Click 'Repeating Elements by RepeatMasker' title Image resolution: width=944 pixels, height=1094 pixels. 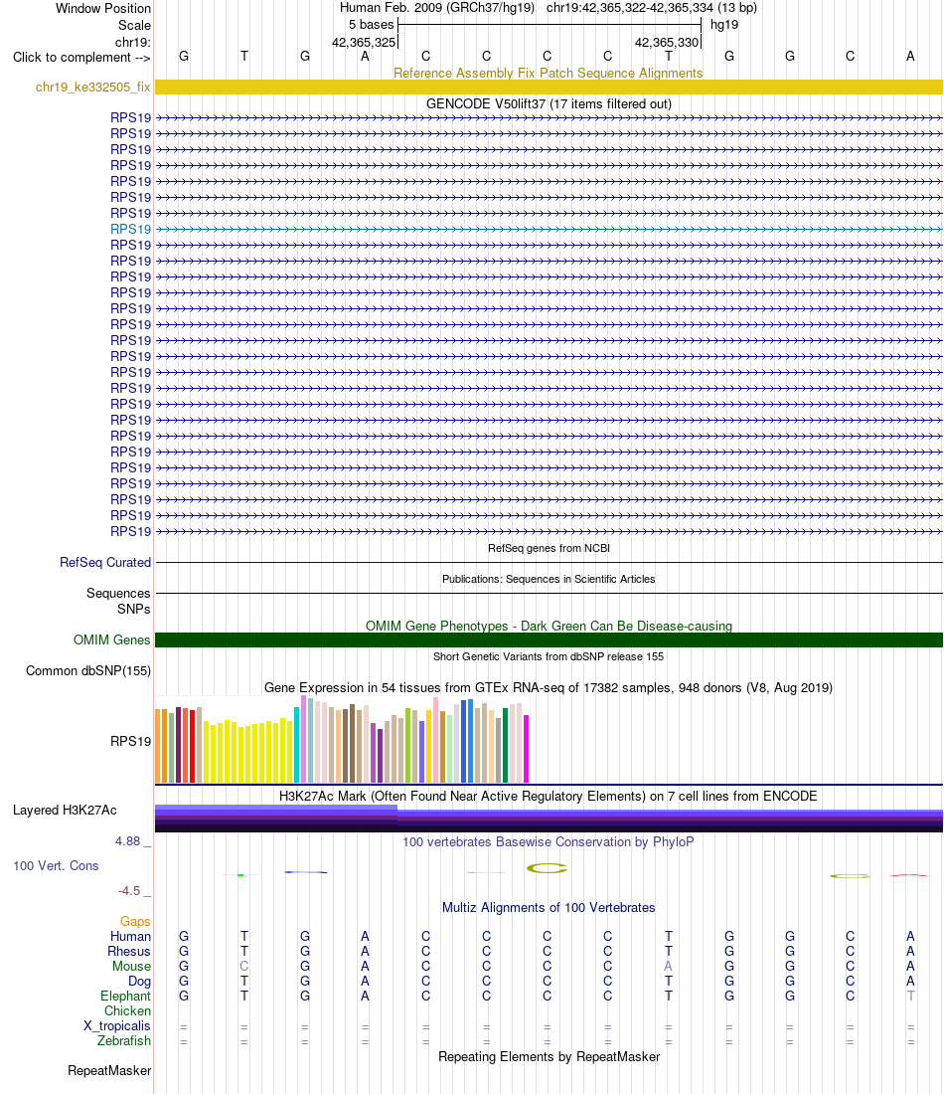(549, 1057)
